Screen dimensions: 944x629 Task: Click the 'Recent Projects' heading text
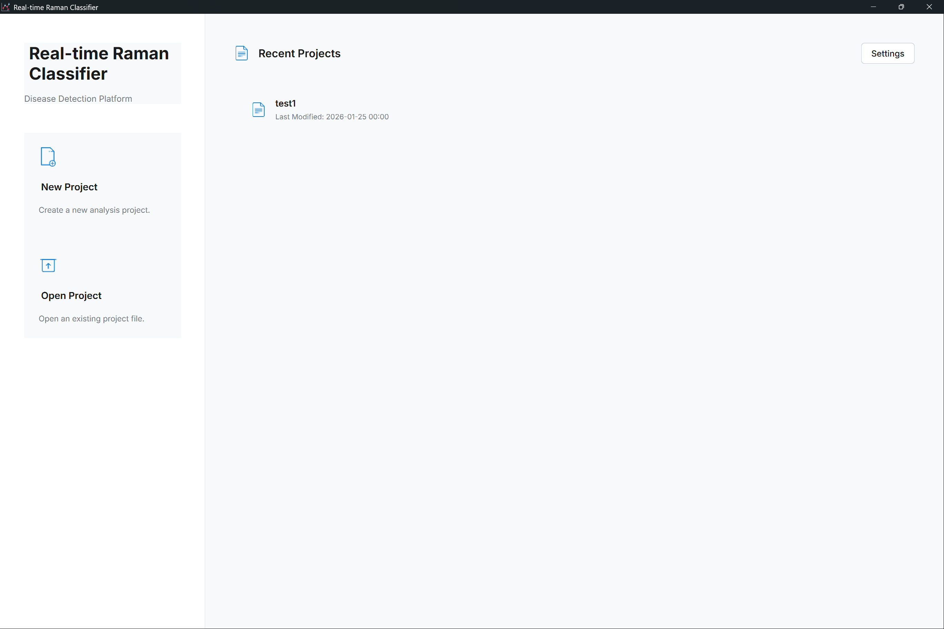(299, 53)
